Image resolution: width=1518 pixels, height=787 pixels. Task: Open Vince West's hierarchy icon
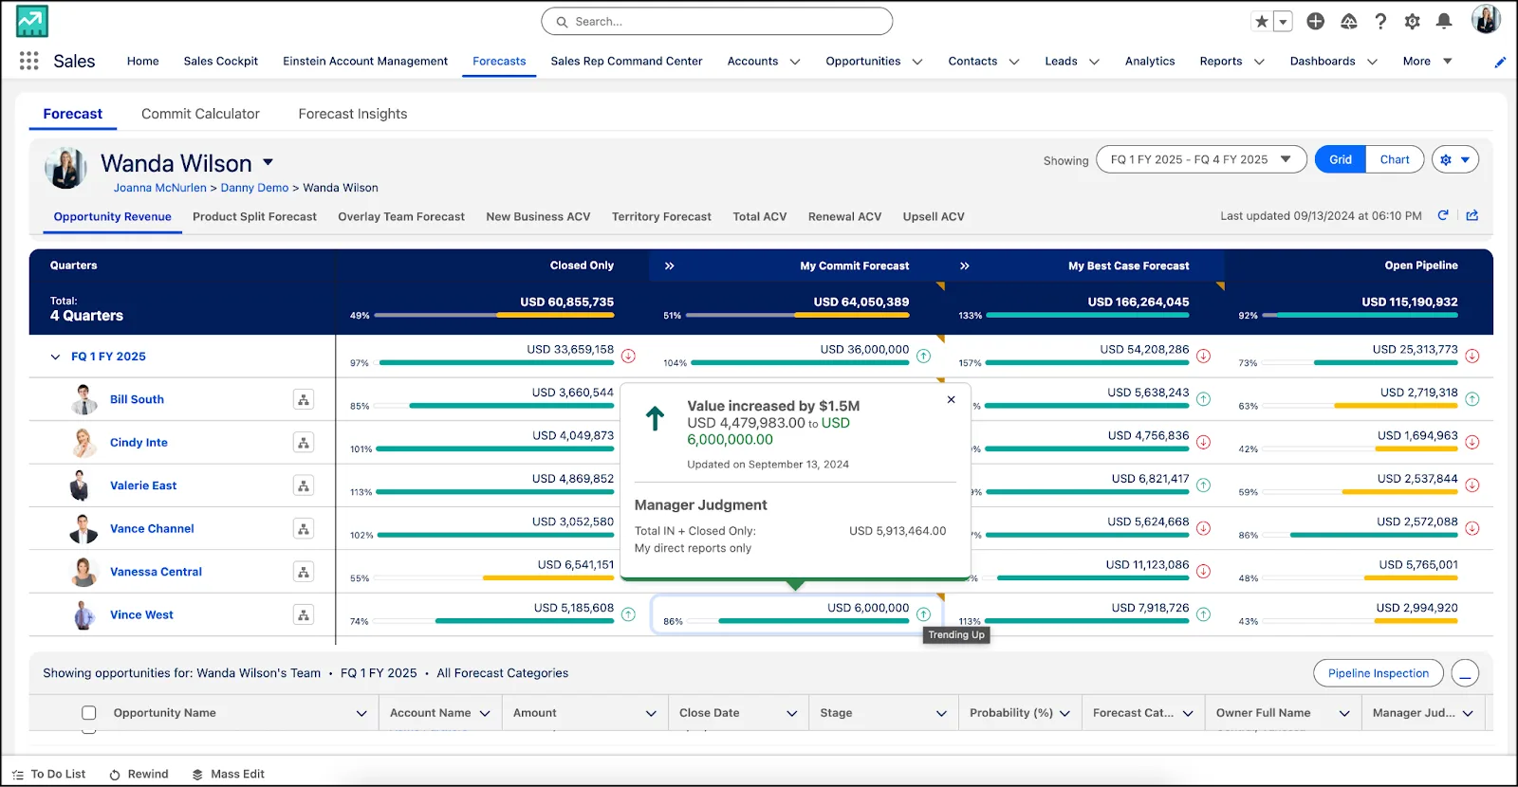tap(304, 614)
